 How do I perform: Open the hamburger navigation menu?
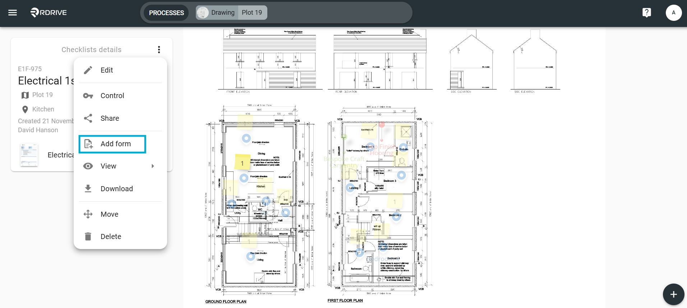coord(13,13)
